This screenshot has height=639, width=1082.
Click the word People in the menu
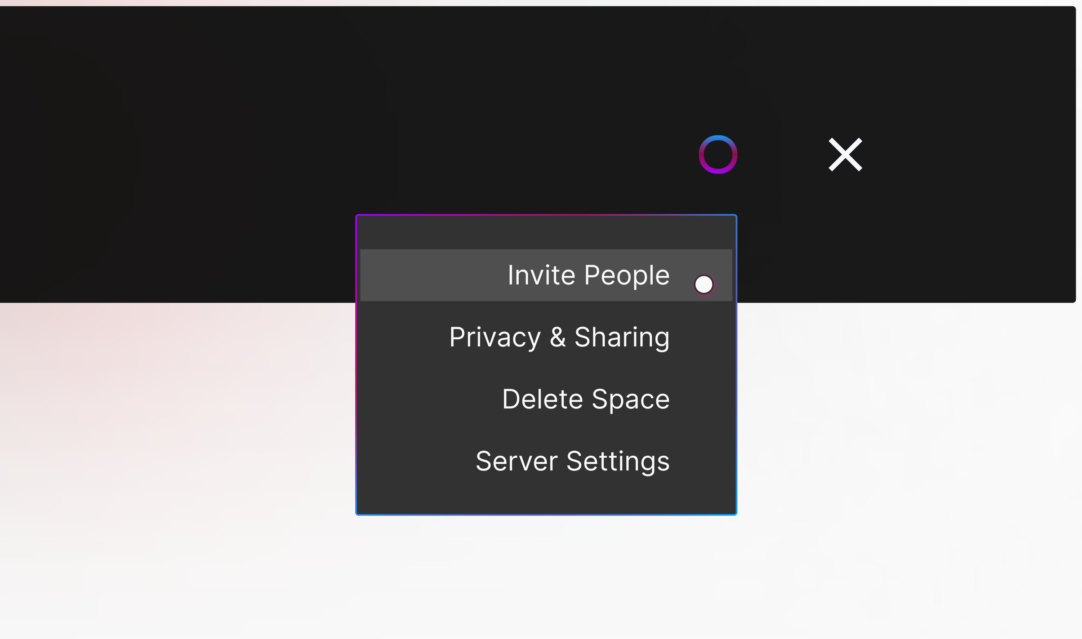click(627, 276)
